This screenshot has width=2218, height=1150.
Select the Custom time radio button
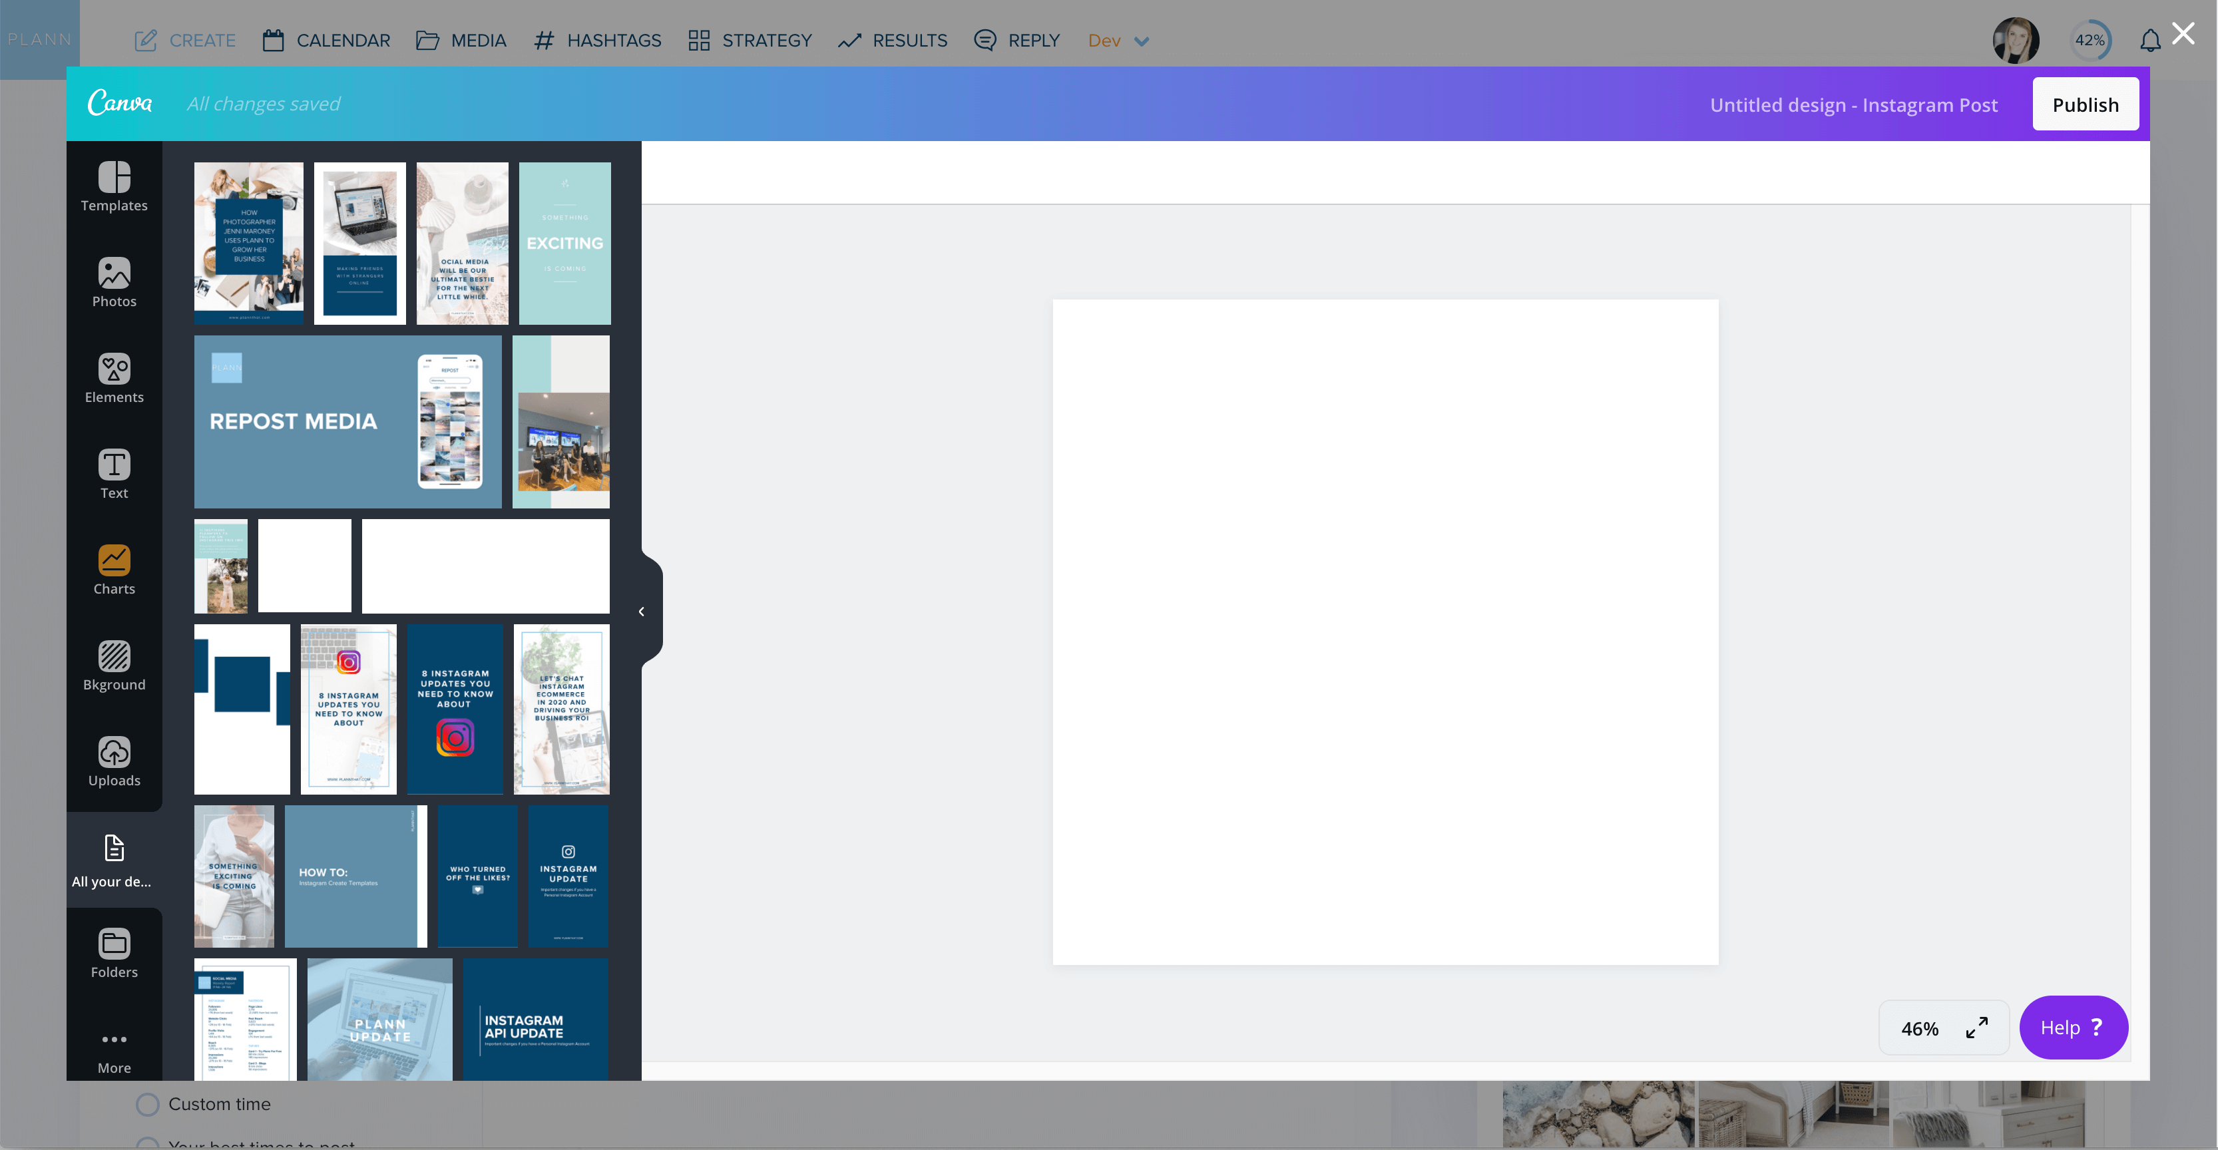pyautogui.click(x=145, y=1103)
